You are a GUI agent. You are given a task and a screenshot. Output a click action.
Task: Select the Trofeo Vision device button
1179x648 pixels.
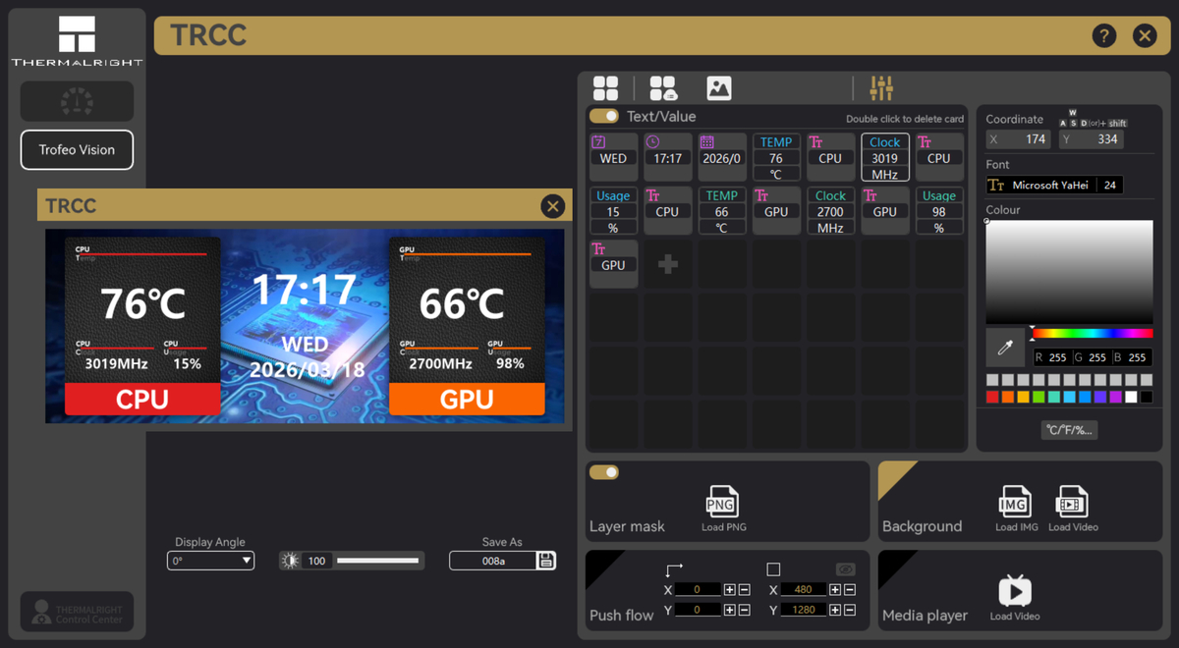(x=77, y=150)
